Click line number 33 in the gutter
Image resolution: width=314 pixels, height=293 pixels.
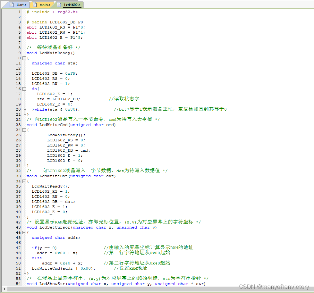[x=18, y=176]
